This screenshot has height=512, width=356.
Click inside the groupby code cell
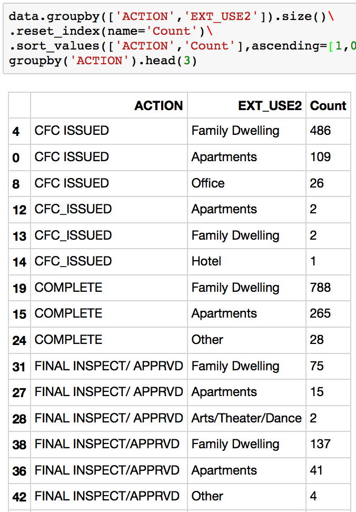tap(180, 38)
